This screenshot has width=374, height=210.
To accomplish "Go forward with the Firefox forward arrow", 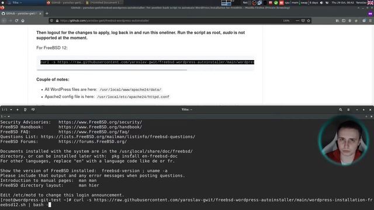I will tap(11, 21).
